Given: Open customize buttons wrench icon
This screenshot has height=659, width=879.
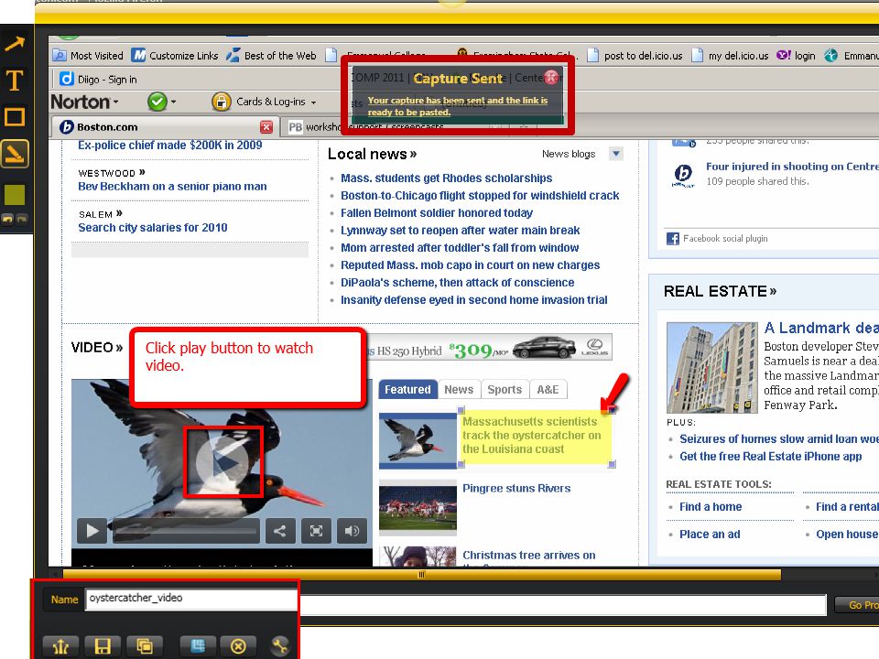Looking at the screenshot, I should click(279, 646).
